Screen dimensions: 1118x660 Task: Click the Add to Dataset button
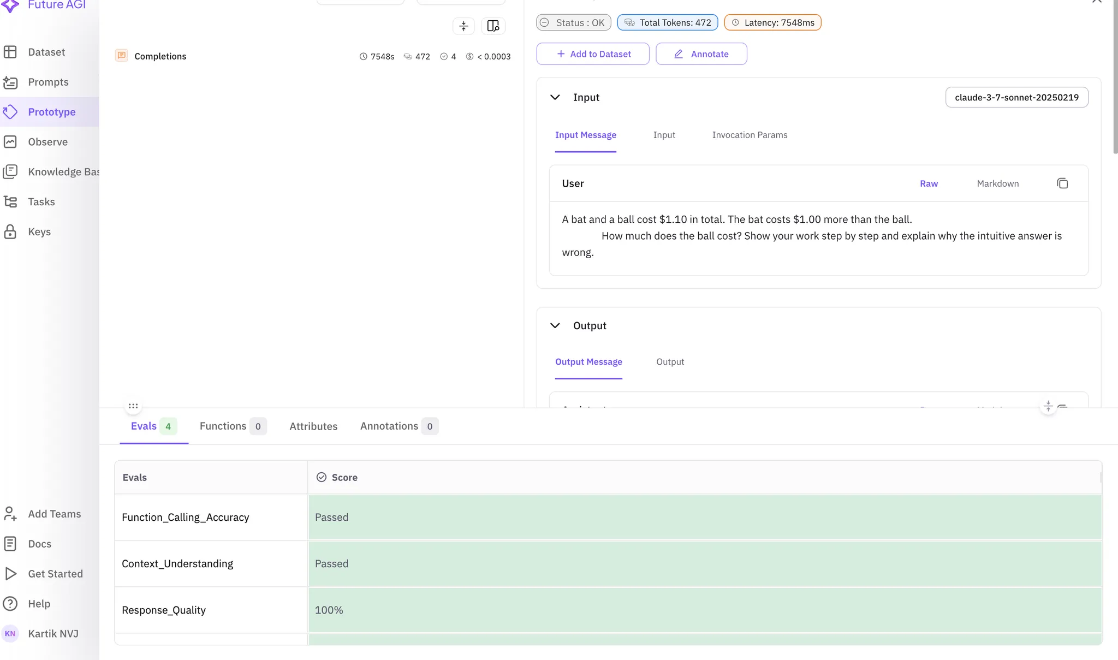(x=593, y=54)
